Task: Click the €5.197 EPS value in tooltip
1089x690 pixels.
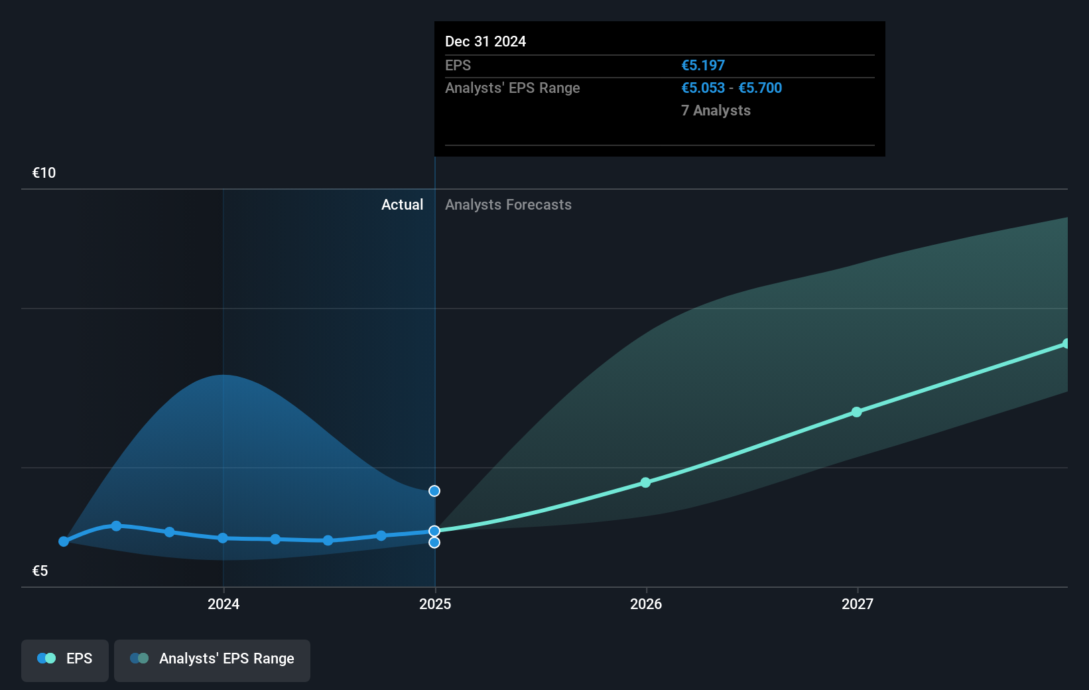Action: click(703, 65)
